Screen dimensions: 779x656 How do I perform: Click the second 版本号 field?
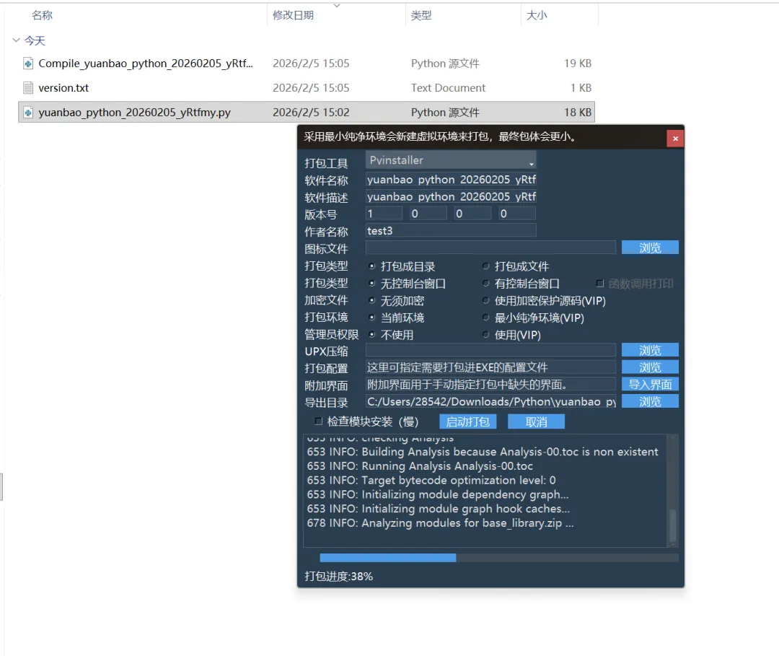pos(428,214)
